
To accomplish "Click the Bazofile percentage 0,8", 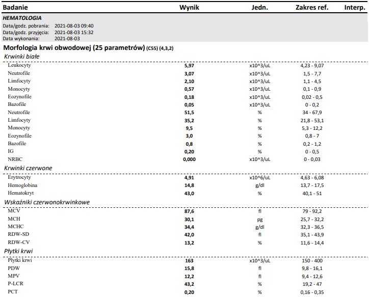I will coord(189,144).
